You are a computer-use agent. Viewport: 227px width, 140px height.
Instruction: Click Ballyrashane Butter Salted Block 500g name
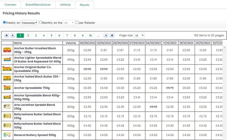[x=37, y=125]
